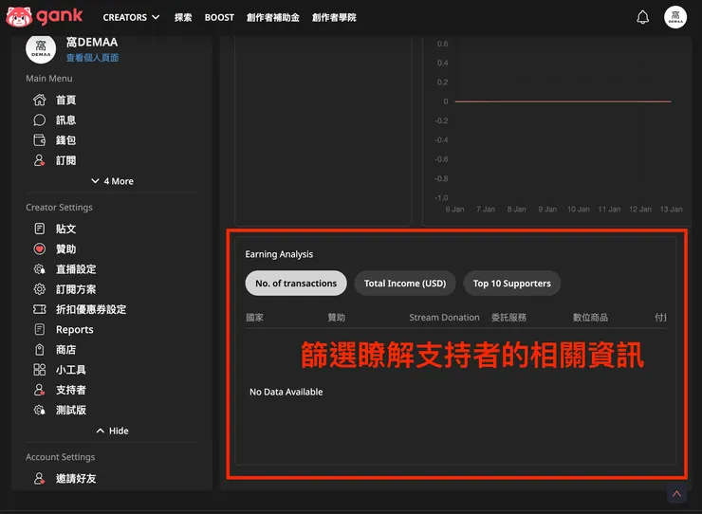
Task: Open the notification bell
Action: [x=642, y=17]
